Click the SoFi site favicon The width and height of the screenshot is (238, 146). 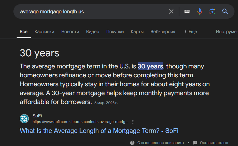pyautogui.click(x=24, y=119)
